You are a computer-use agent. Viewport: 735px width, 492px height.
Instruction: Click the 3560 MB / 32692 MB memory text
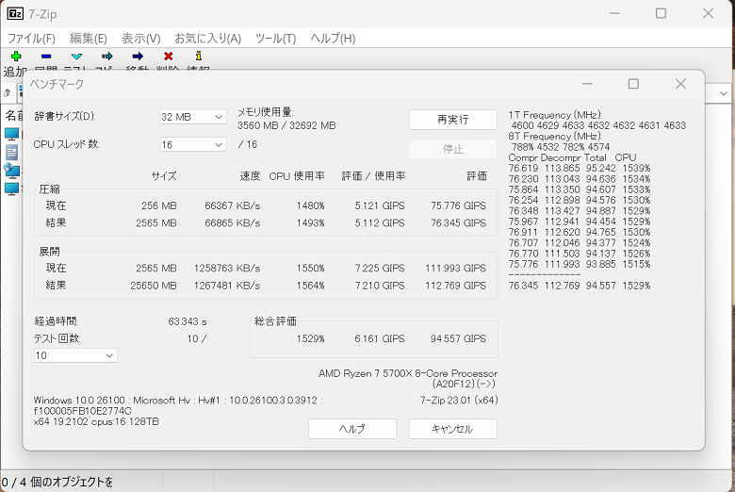tap(286, 125)
